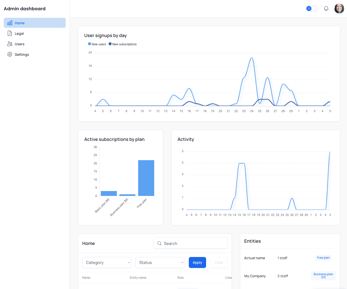
Task: Click the Free plan badge for Actual name
Action: tap(323, 257)
